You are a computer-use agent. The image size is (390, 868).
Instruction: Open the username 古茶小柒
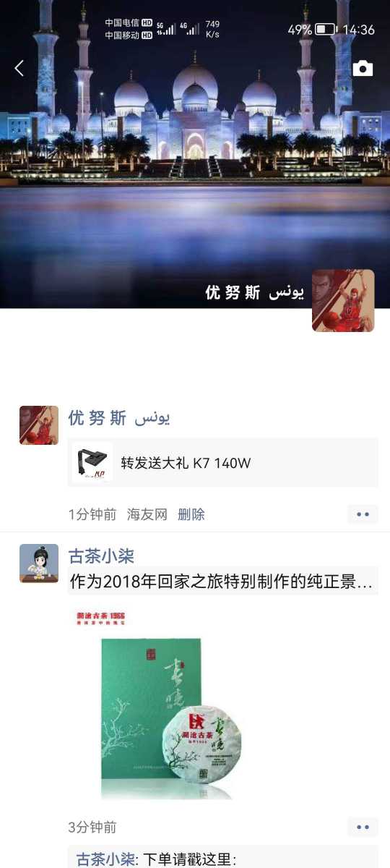coord(101,556)
